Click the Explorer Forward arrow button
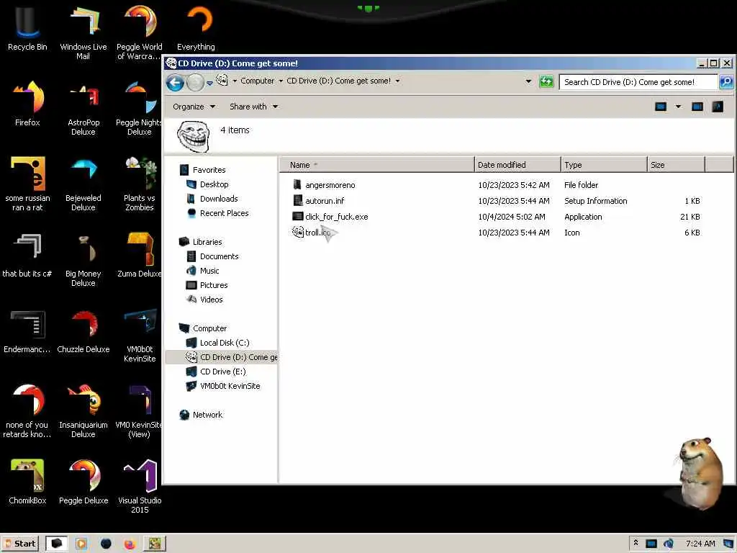This screenshot has width=737, height=553. [x=194, y=83]
